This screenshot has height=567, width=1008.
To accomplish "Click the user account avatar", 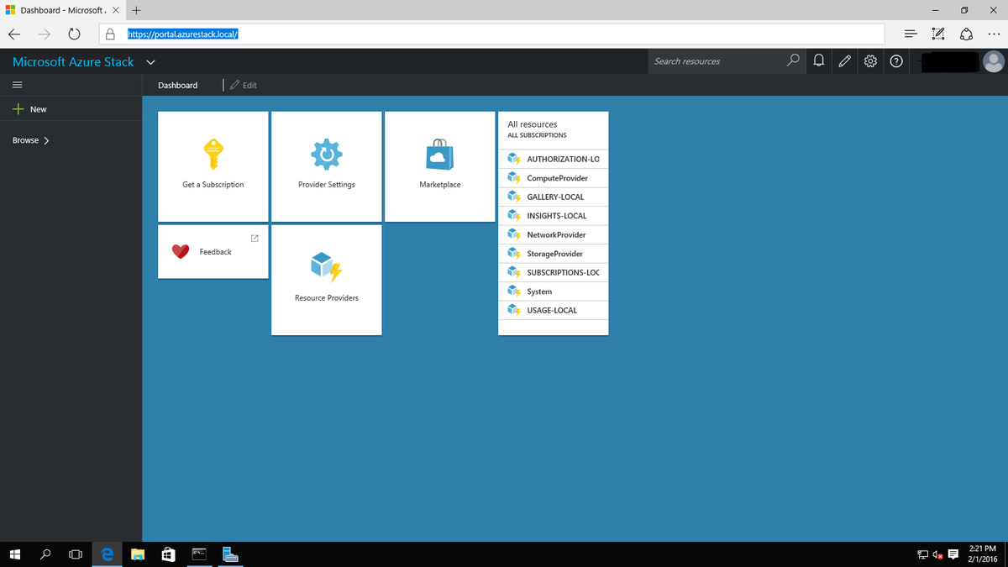I will [x=993, y=60].
